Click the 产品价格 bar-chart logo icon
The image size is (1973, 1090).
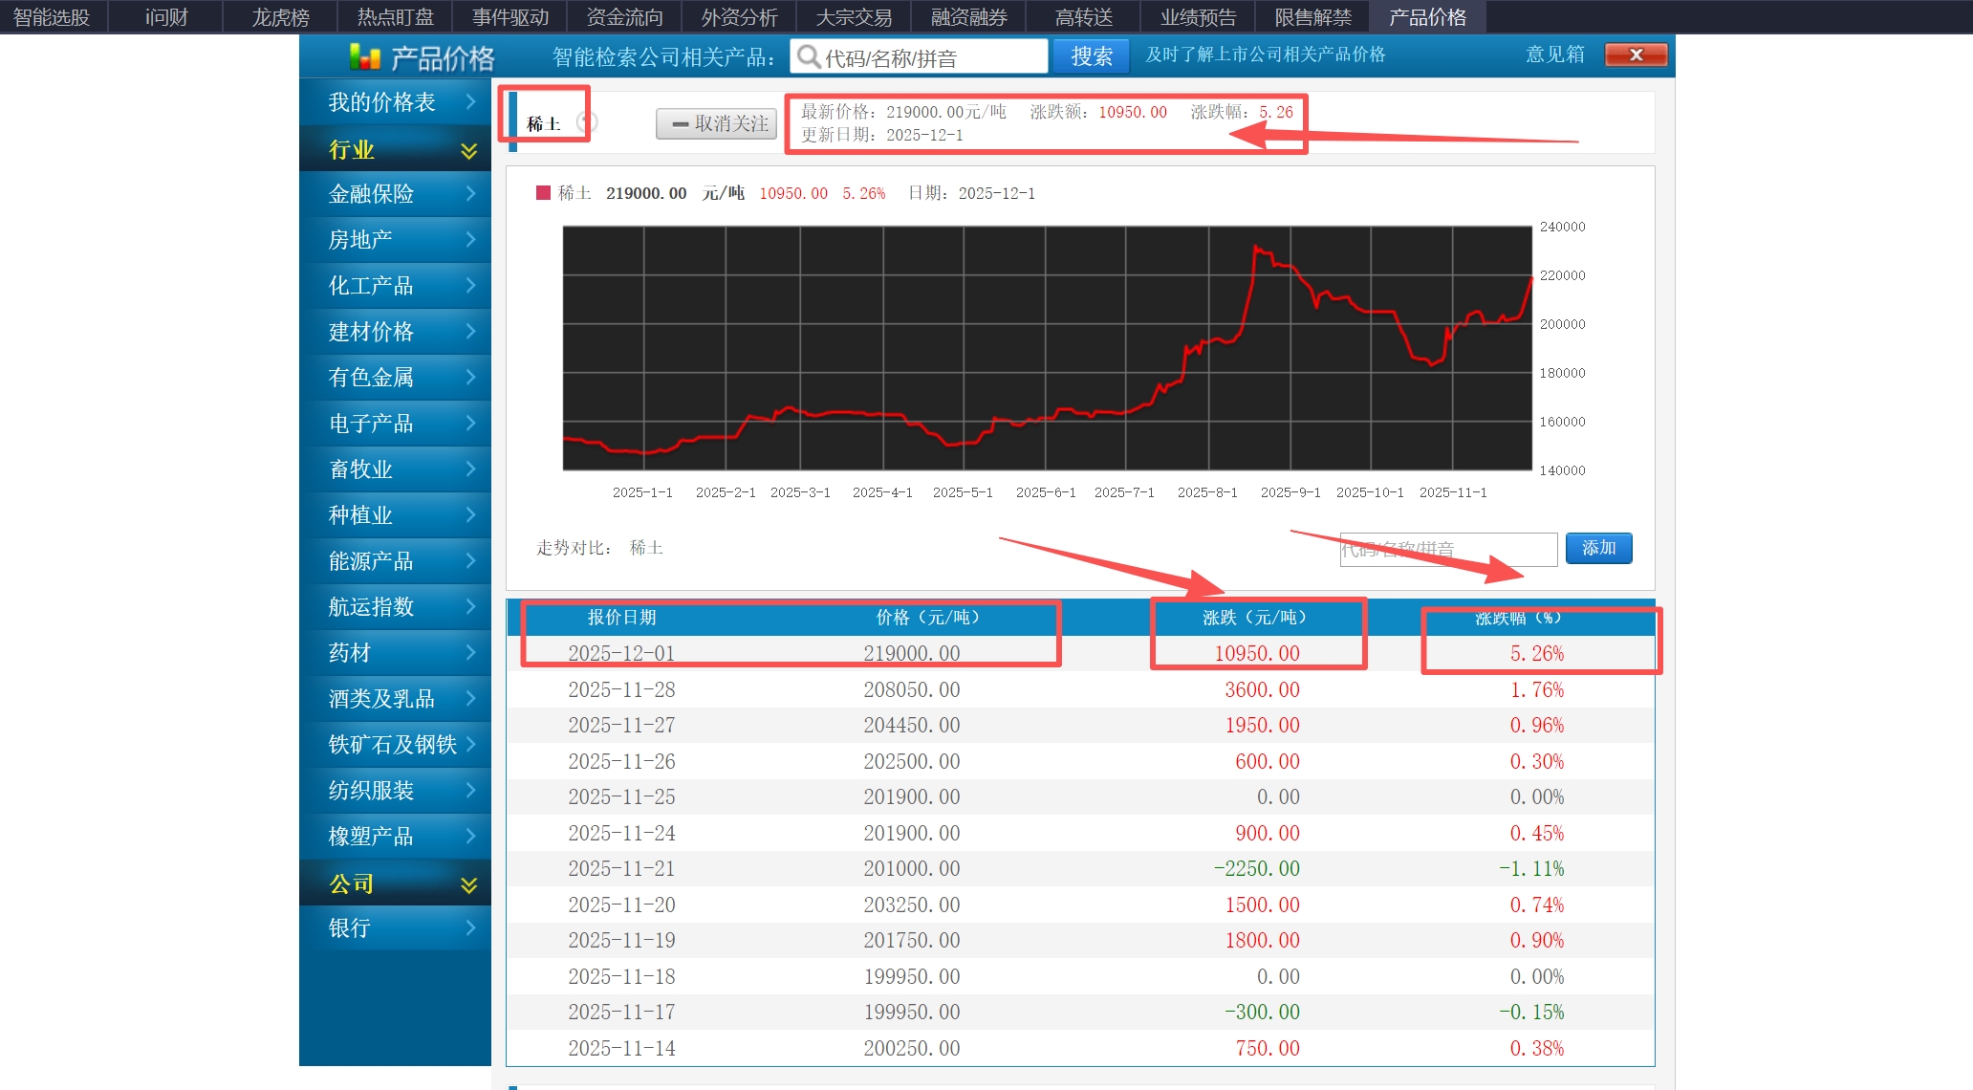click(364, 57)
